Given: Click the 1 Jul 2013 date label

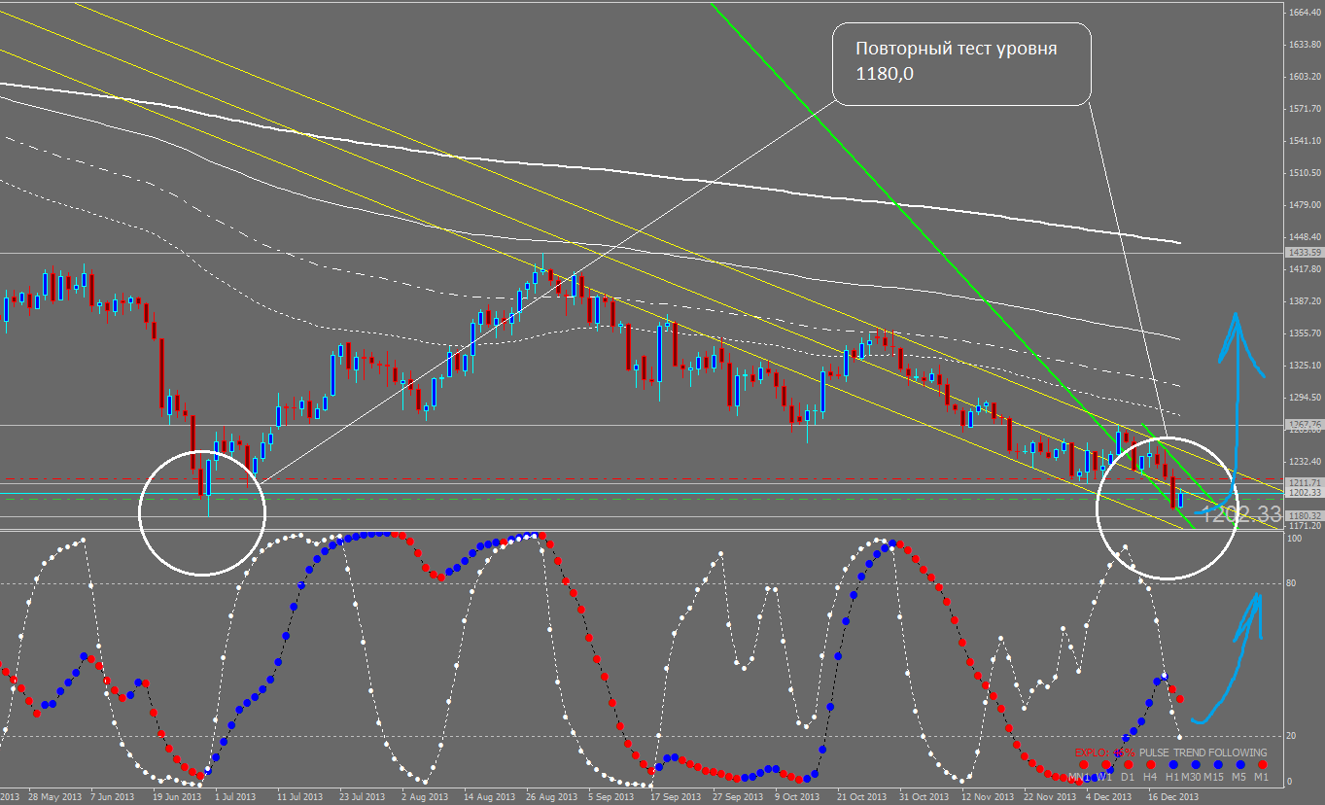Looking at the screenshot, I should (236, 797).
